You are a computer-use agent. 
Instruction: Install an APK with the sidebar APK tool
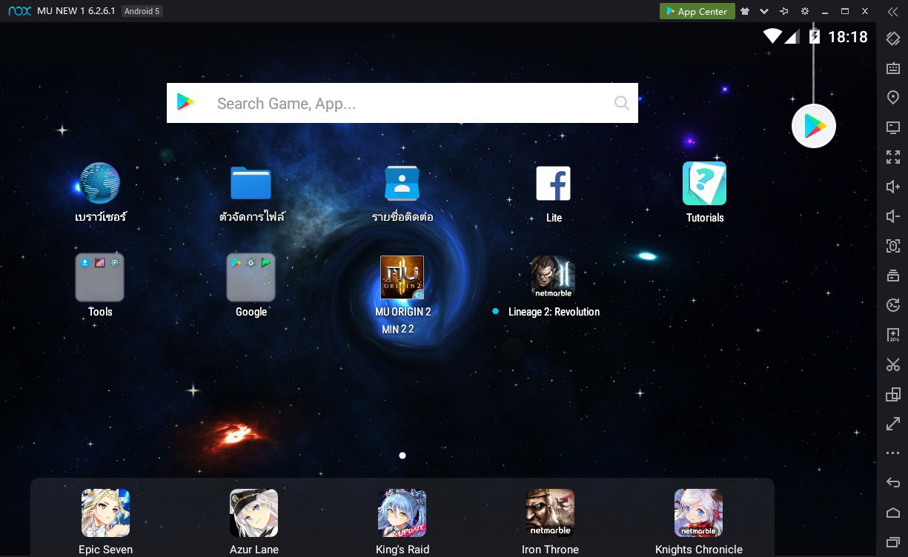pyautogui.click(x=892, y=334)
